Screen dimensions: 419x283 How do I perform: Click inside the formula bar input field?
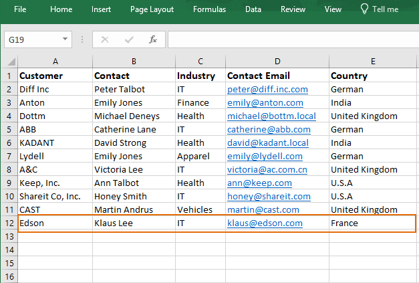[293, 39]
